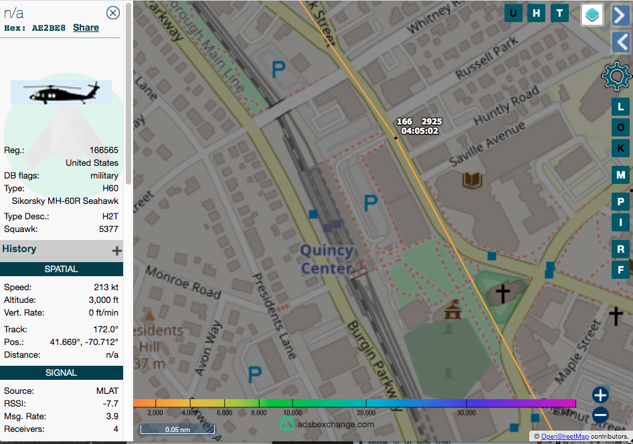Screen dimensions: 633x444
Task: Click the church cross icon near Maple Street
Action: pyautogui.click(x=616, y=316)
